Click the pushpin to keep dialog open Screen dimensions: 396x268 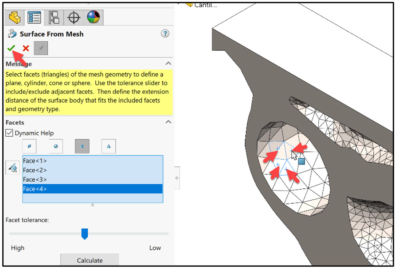[x=41, y=48]
